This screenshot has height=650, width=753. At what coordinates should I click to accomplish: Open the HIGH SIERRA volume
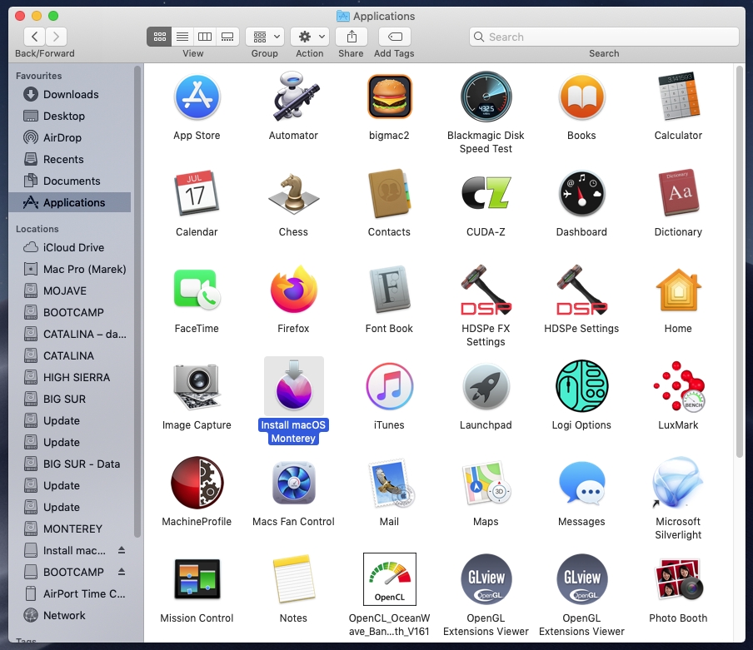pyautogui.click(x=70, y=378)
